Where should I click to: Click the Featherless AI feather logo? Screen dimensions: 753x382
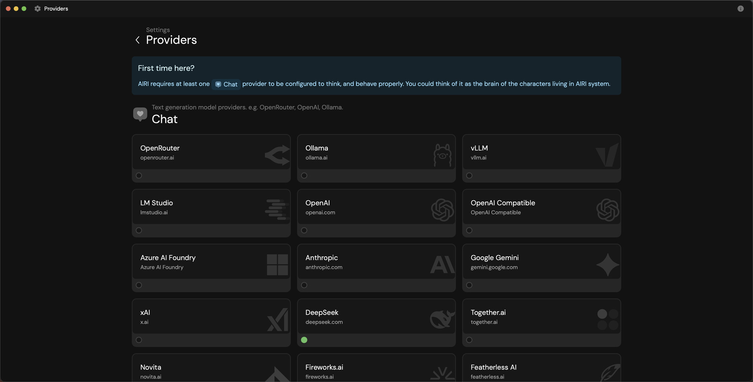pyautogui.click(x=610, y=372)
